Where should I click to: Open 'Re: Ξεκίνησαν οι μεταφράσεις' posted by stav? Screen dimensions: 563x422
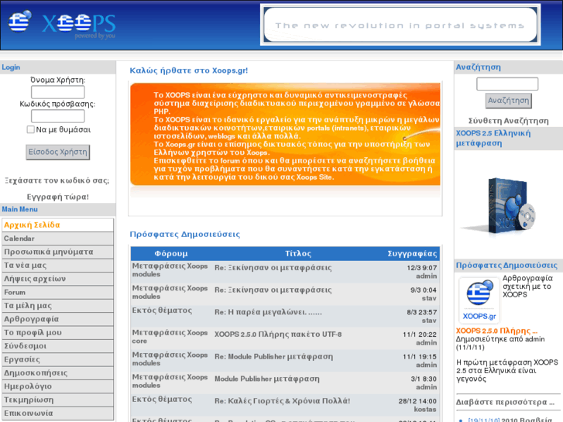273,290
